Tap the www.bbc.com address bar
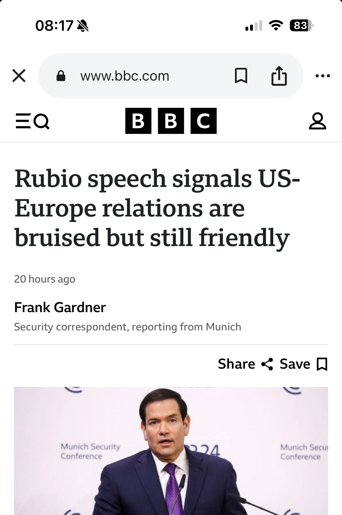This screenshot has height=515, width=342. click(125, 76)
